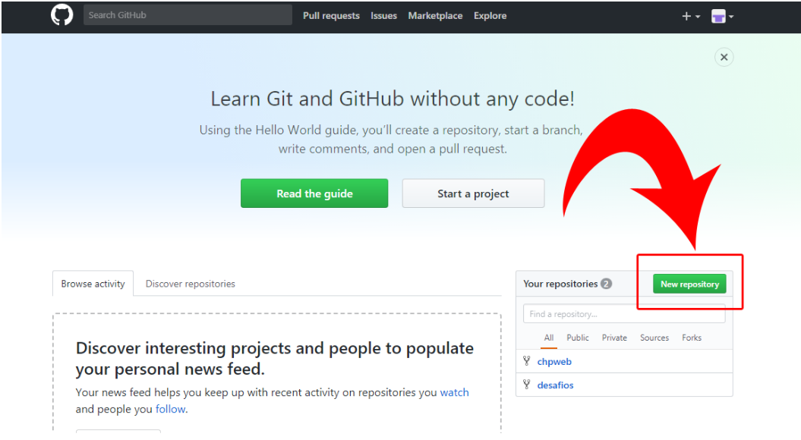
Task: Switch to Discover repositories tab
Action: (x=190, y=284)
